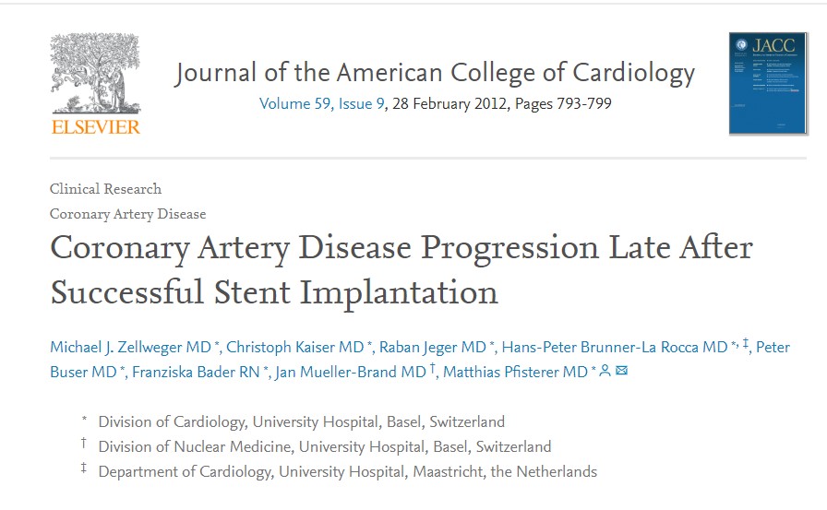Open Hans-Peter Brunner-La Rocca MD author link
Screen dimensions: 827x510
click(x=615, y=348)
